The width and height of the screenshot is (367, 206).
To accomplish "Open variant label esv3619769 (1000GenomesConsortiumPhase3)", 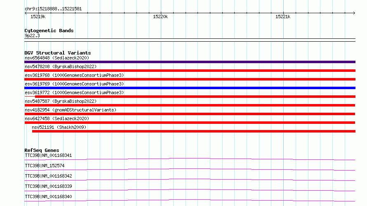I will [74, 84].
